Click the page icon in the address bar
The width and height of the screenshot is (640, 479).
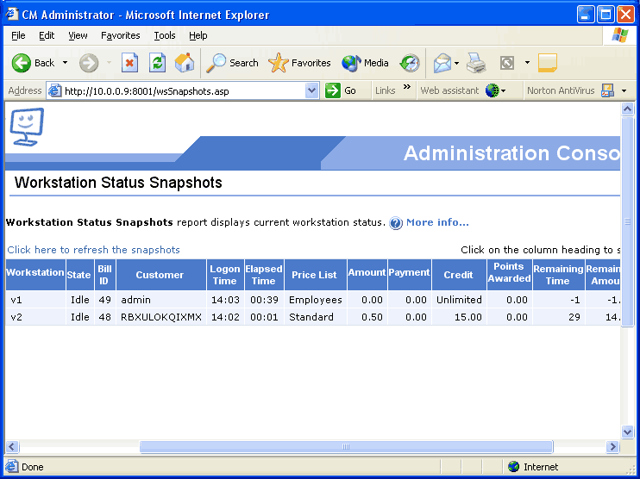click(x=55, y=91)
